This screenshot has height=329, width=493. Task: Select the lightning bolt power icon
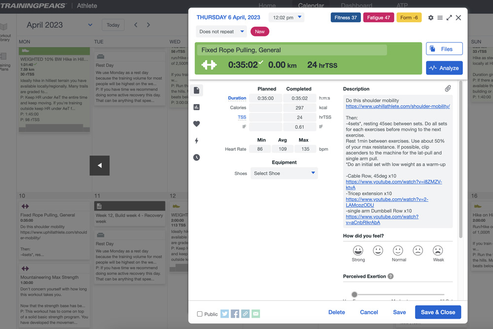coord(197,141)
